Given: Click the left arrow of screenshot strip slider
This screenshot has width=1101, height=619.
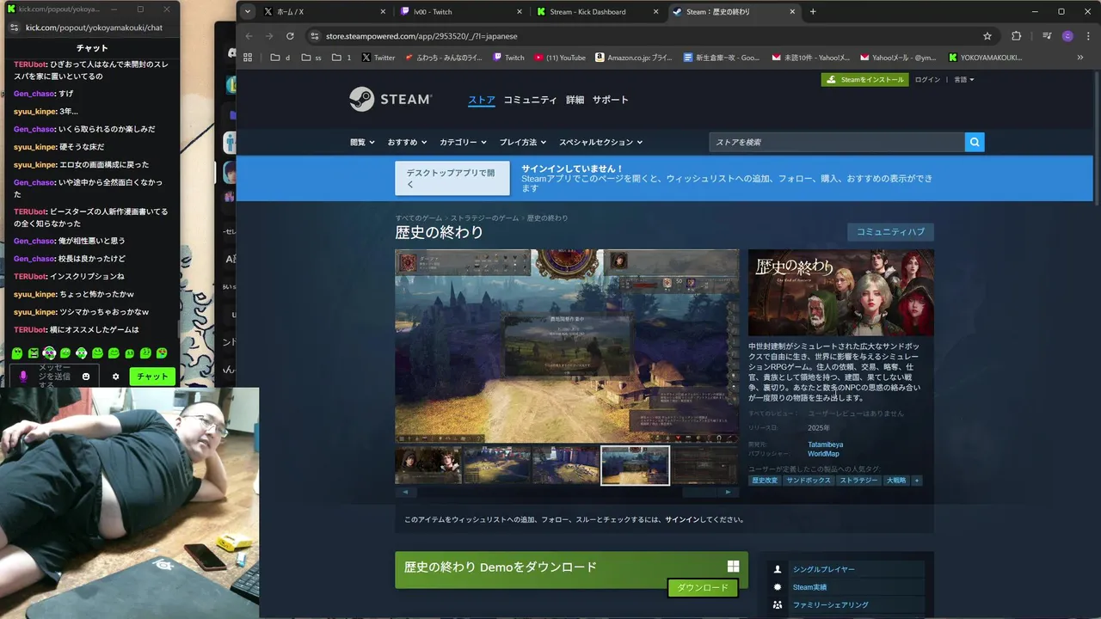Looking at the screenshot, I should click(x=404, y=492).
